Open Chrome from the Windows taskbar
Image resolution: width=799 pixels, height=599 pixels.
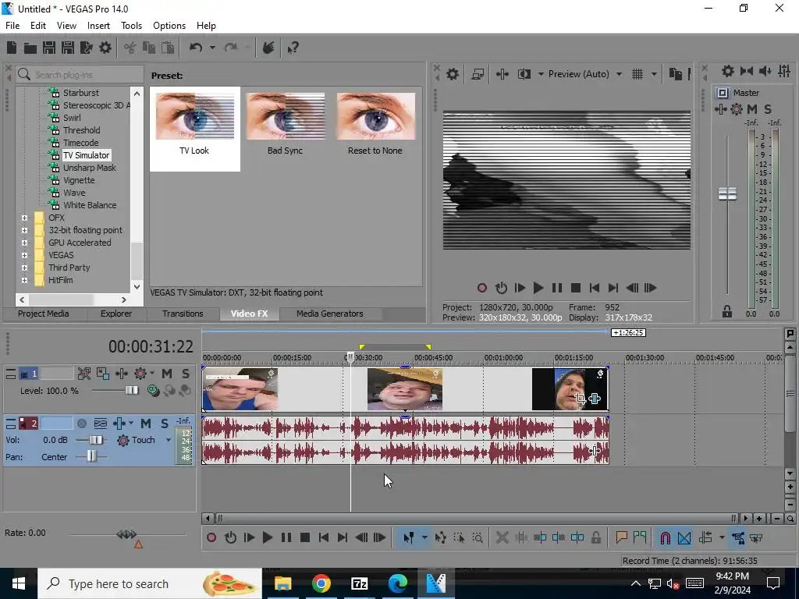321,583
